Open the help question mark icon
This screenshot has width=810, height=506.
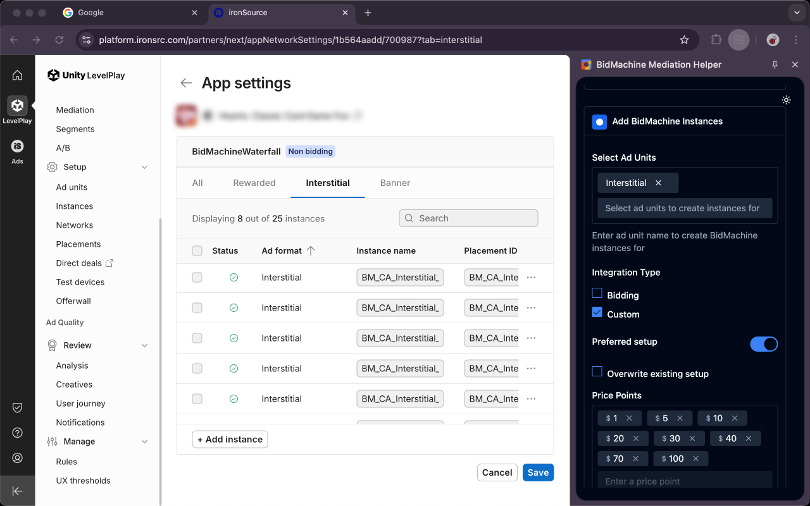point(17,433)
